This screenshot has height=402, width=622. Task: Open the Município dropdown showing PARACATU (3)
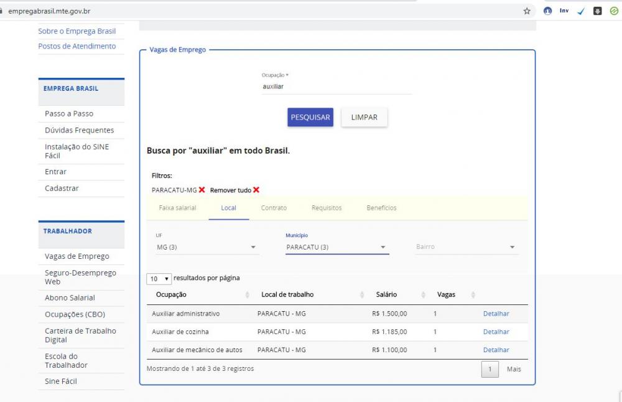click(x=337, y=247)
